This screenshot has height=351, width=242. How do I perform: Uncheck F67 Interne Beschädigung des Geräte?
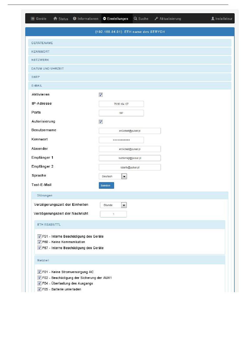point(39,248)
